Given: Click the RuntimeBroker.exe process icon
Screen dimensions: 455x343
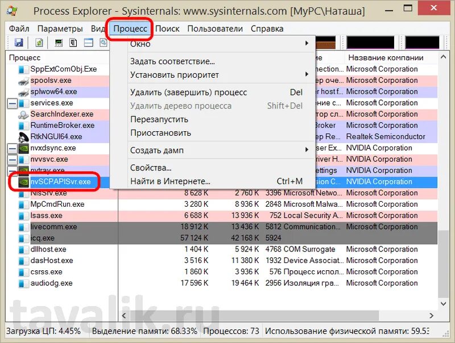Looking at the screenshot, I should [22, 126].
